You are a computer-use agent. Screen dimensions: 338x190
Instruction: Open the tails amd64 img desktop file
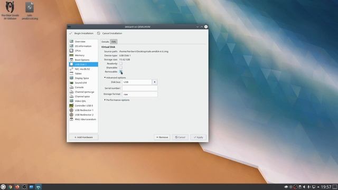30,11
